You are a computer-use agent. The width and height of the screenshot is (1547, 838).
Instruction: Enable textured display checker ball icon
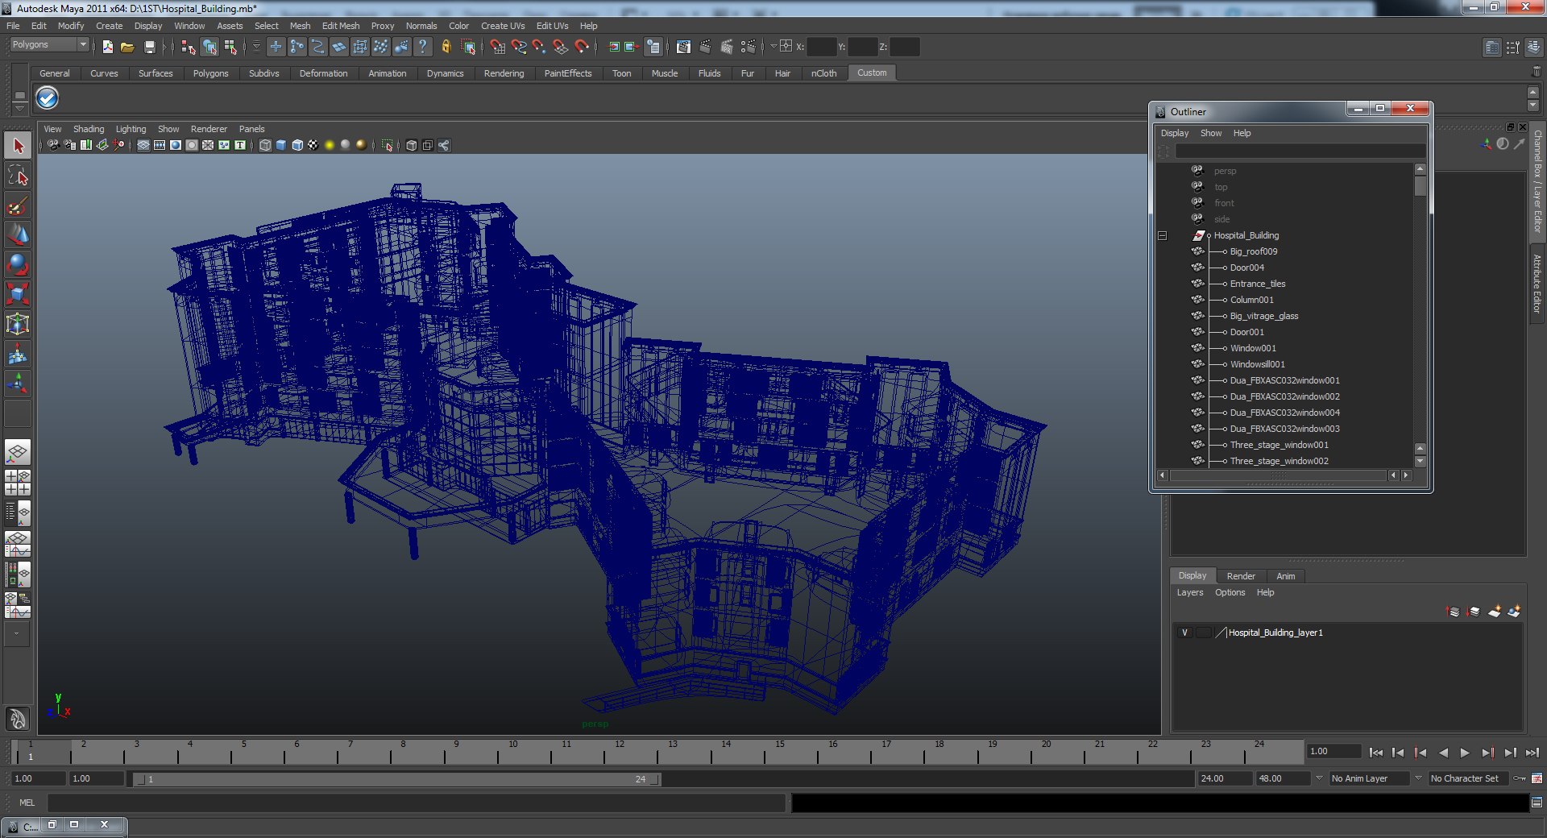coord(313,145)
